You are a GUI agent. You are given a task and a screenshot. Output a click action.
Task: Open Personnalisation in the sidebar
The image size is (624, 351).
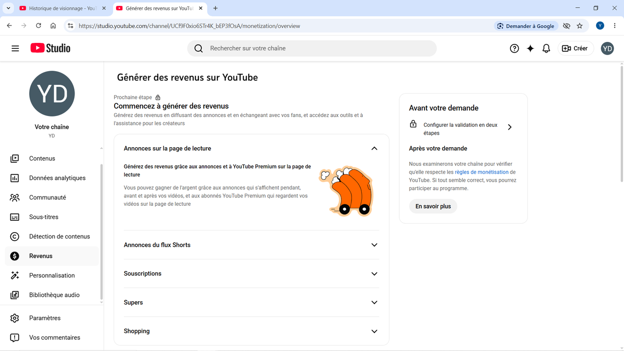click(x=52, y=275)
